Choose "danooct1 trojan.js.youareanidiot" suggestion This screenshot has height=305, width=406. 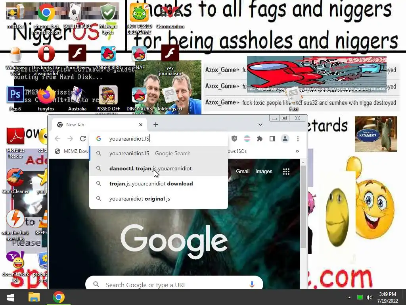click(x=159, y=168)
